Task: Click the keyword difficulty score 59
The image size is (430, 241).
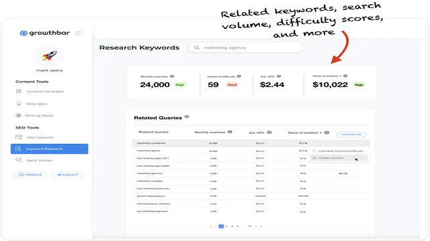Action: point(213,85)
